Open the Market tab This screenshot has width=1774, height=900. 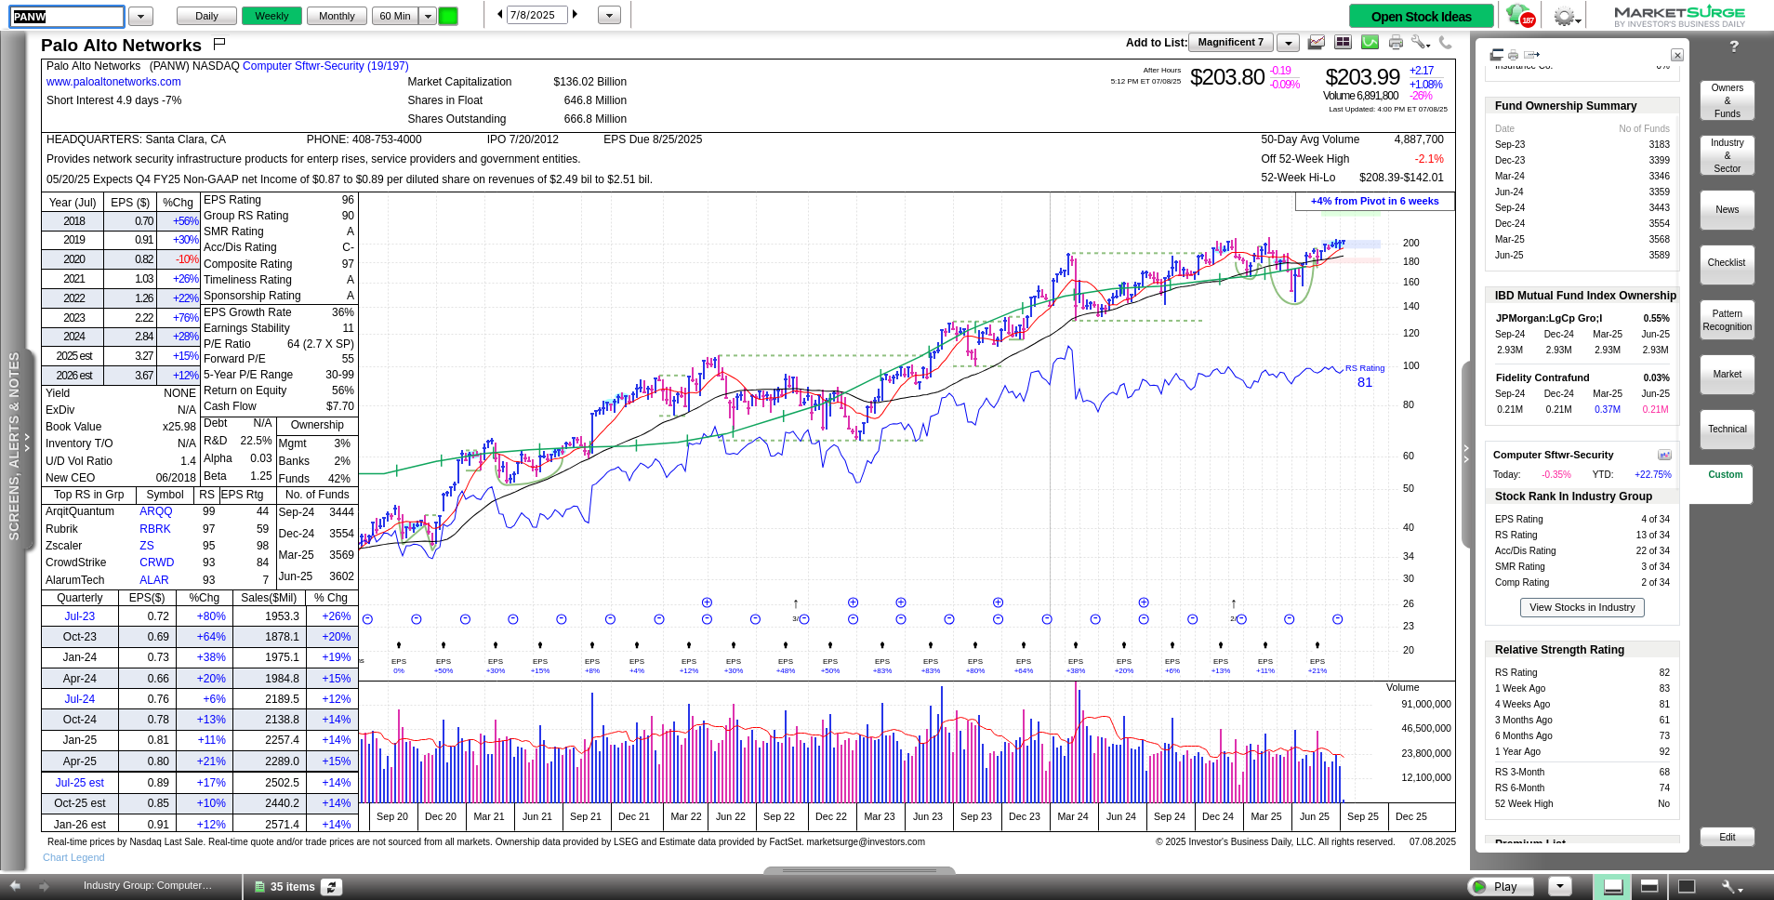tap(1727, 374)
